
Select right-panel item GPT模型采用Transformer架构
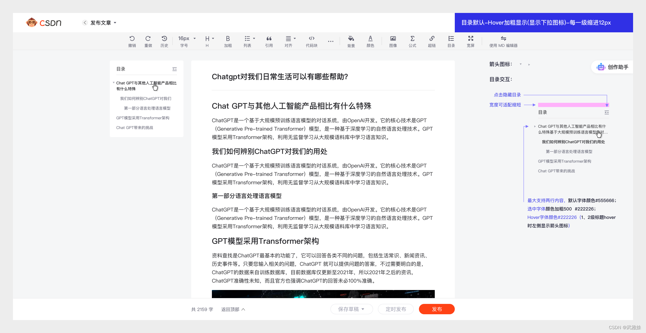pyautogui.click(x=565, y=161)
